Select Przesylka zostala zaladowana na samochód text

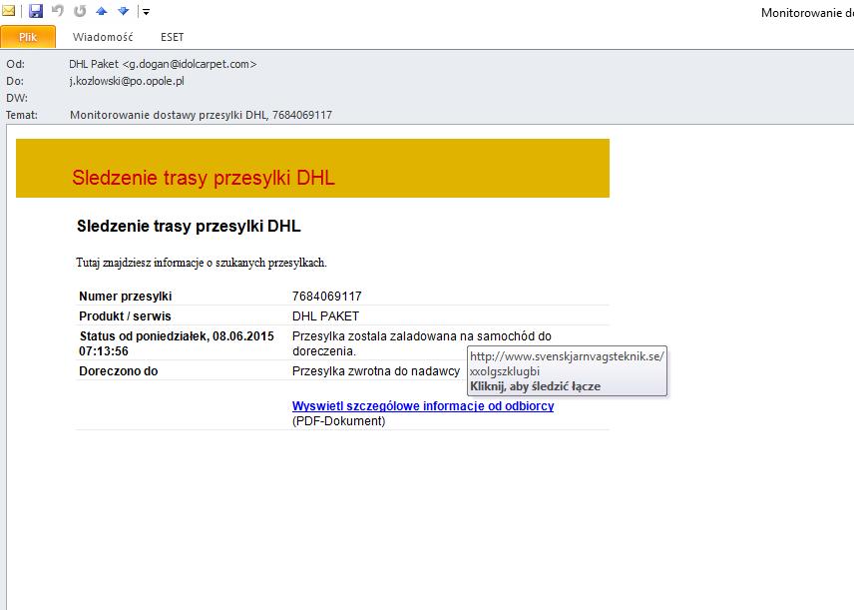(x=422, y=343)
